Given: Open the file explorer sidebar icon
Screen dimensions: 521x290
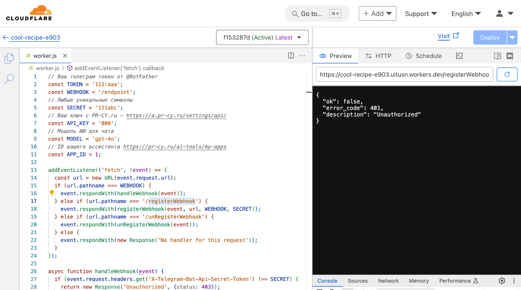Looking at the screenshot, I should [9, 58].
